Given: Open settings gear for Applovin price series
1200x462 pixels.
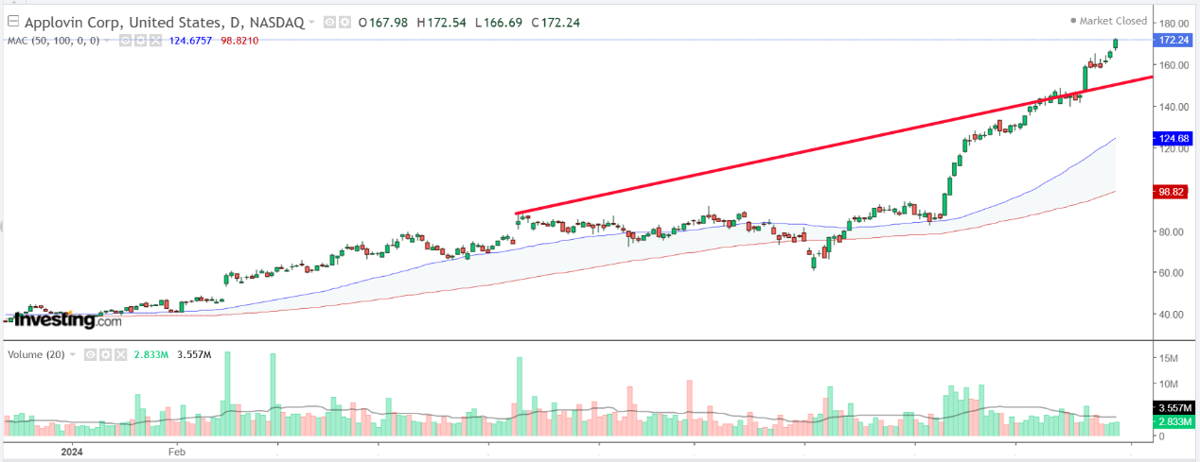Looking at the screenshot, I should tap(344, 23).
